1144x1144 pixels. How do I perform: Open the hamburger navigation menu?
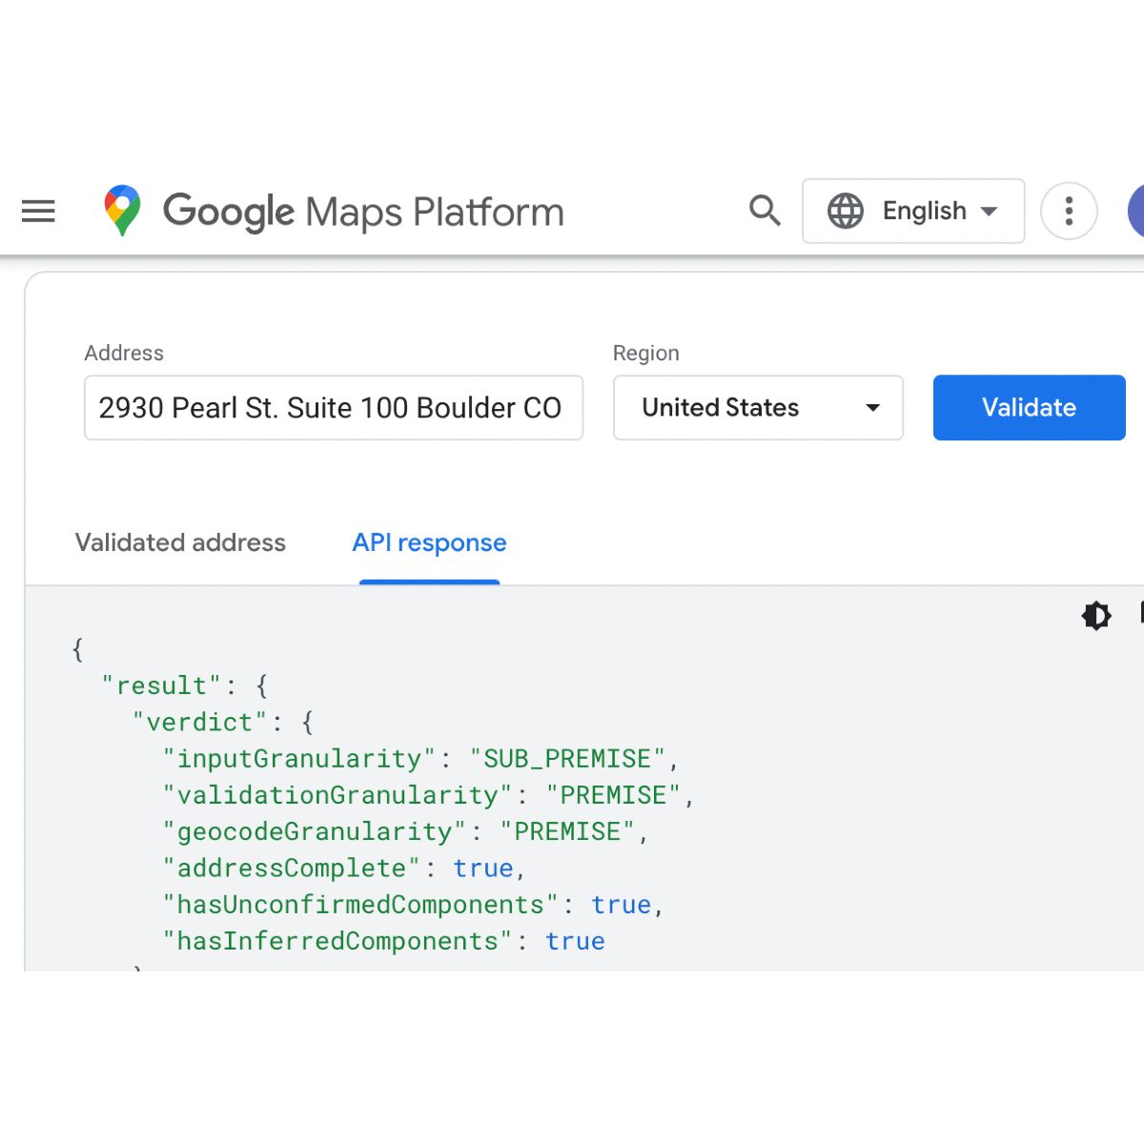(38, 211)
